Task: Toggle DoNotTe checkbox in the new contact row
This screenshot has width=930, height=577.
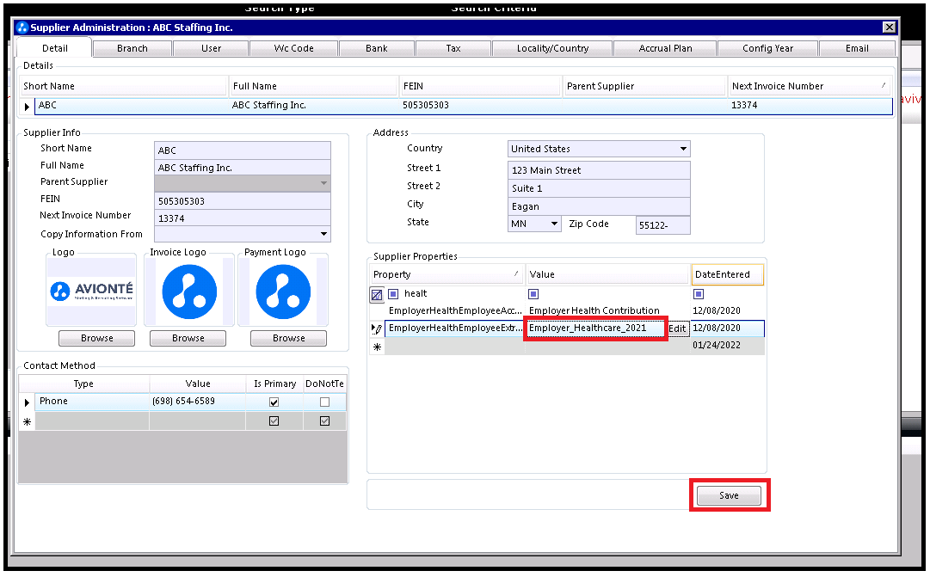Action: (x=324, y=421)
